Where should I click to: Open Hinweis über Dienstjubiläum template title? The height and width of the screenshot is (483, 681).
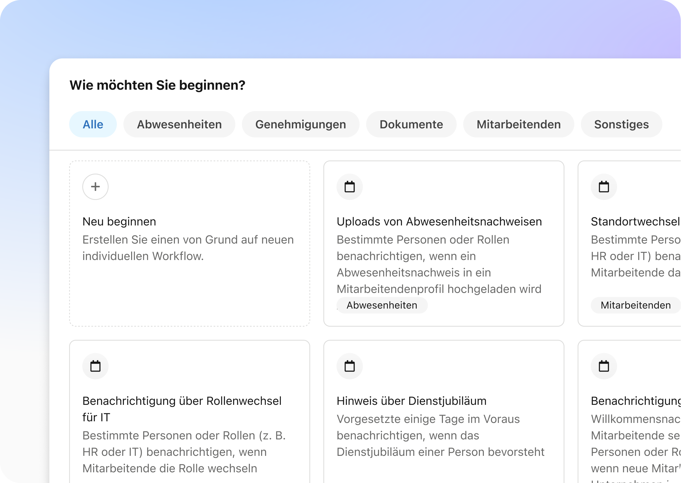coord(412,401)
